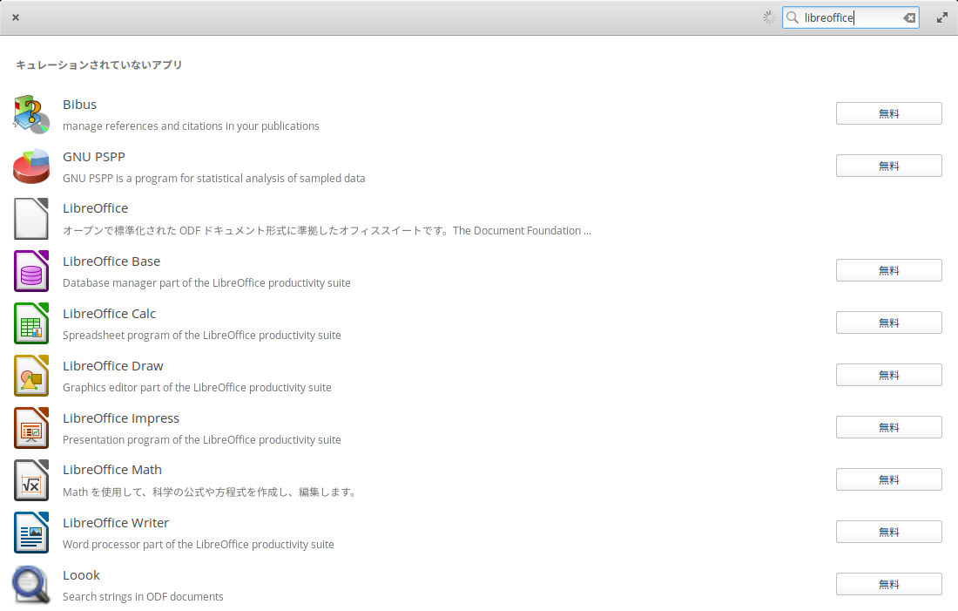Screen dimensions: 958x611
Task: Get LibreOffice Writer with its 無料 button
Action: tap(889, 532)
